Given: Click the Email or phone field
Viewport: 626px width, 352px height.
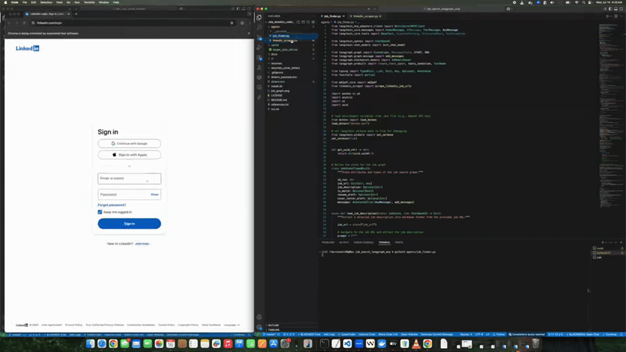Looking at the screenshot, I should [x=129, y=178].
